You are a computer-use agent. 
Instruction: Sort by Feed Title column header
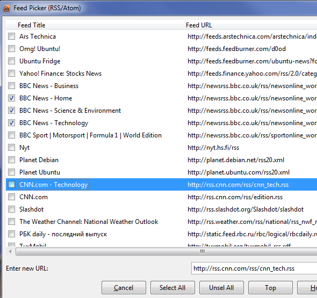click(100, 25)
